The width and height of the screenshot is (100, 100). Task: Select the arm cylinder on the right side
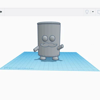pos(60,47)
